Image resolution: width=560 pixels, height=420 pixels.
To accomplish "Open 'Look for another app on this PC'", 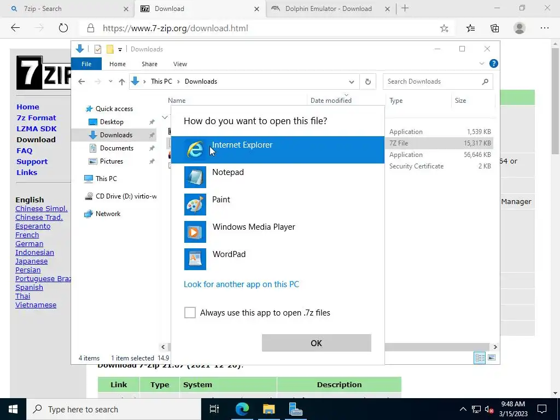I will [x=241, y=284].
